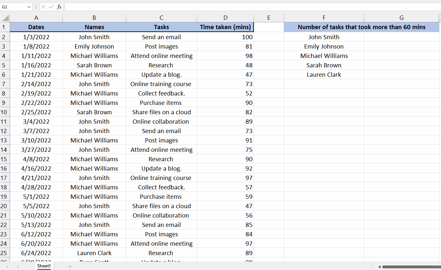Open the Name Box dropdown arrow
441x270 pixels.
click(x=29, y=7)
